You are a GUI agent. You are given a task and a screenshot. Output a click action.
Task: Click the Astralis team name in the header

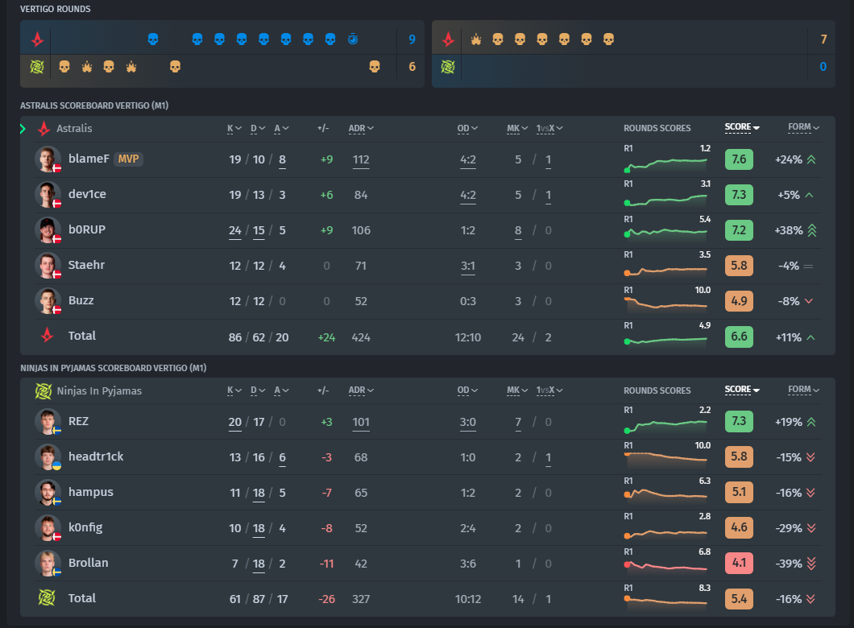coord(74,129)
